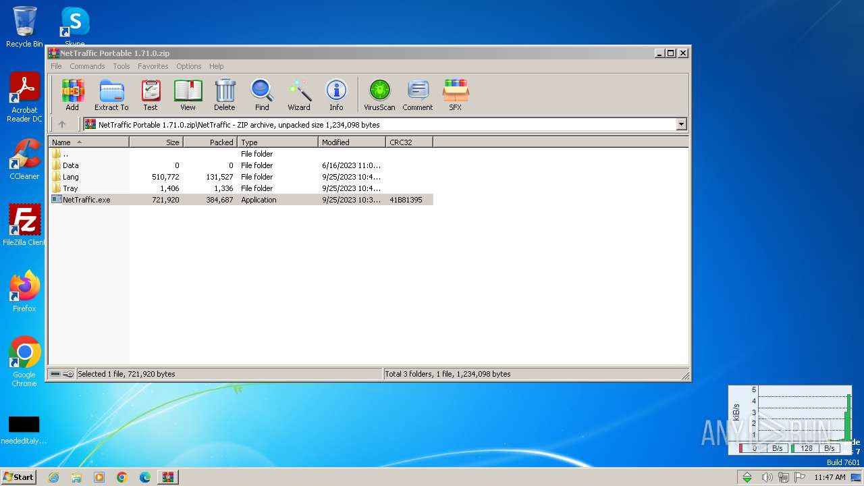Click Lang size value 510,772

pos(165,177)
